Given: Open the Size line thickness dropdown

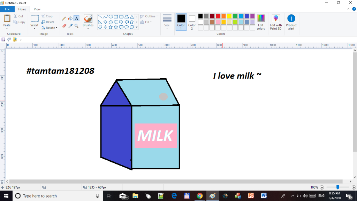Looking at the screenshot, I should click(x=167, y=22).
